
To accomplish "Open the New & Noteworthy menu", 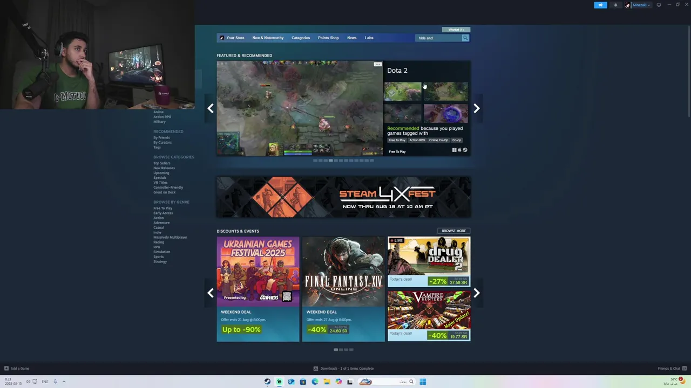I will point(268,38).
